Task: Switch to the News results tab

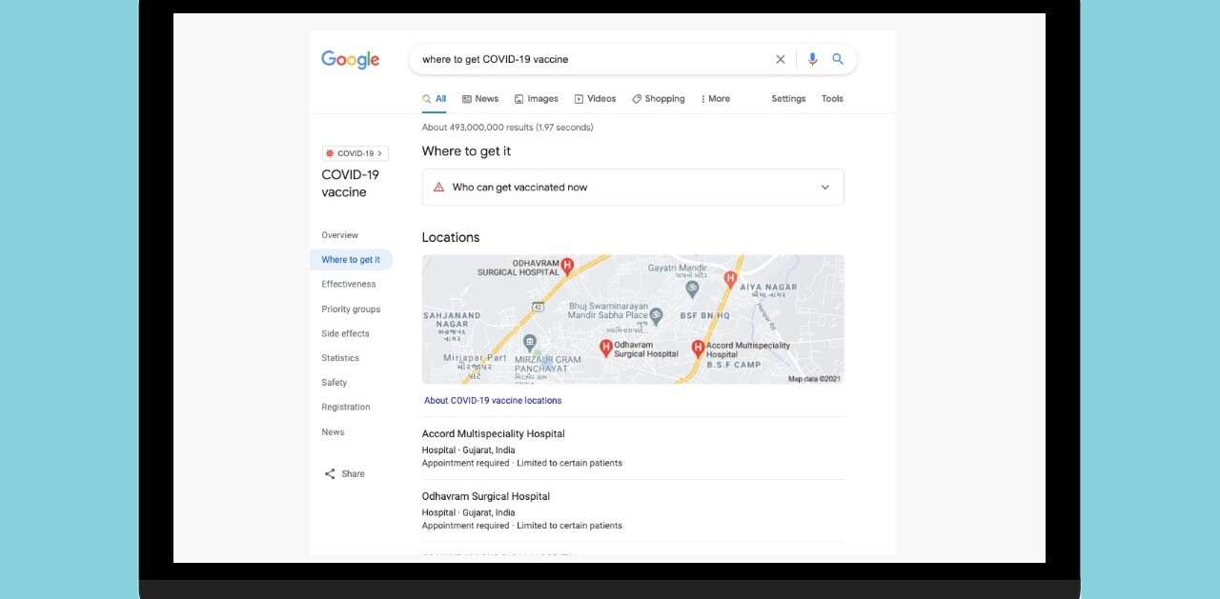Action: tap(480, 99)
